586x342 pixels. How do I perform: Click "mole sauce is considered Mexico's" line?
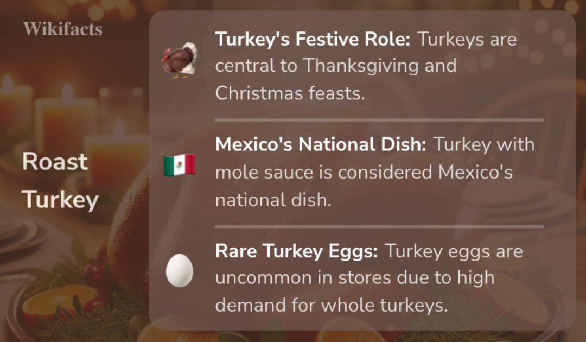point(364,173)
